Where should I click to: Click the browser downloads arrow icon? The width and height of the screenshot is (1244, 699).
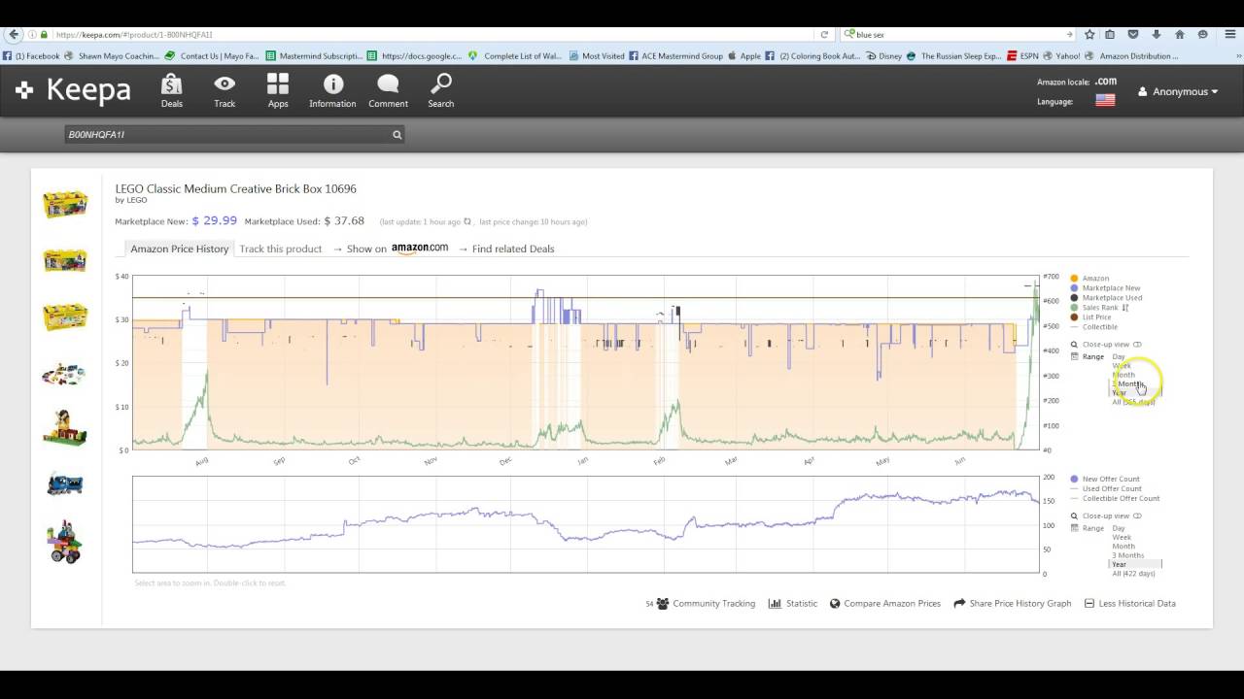(1156, 34)
